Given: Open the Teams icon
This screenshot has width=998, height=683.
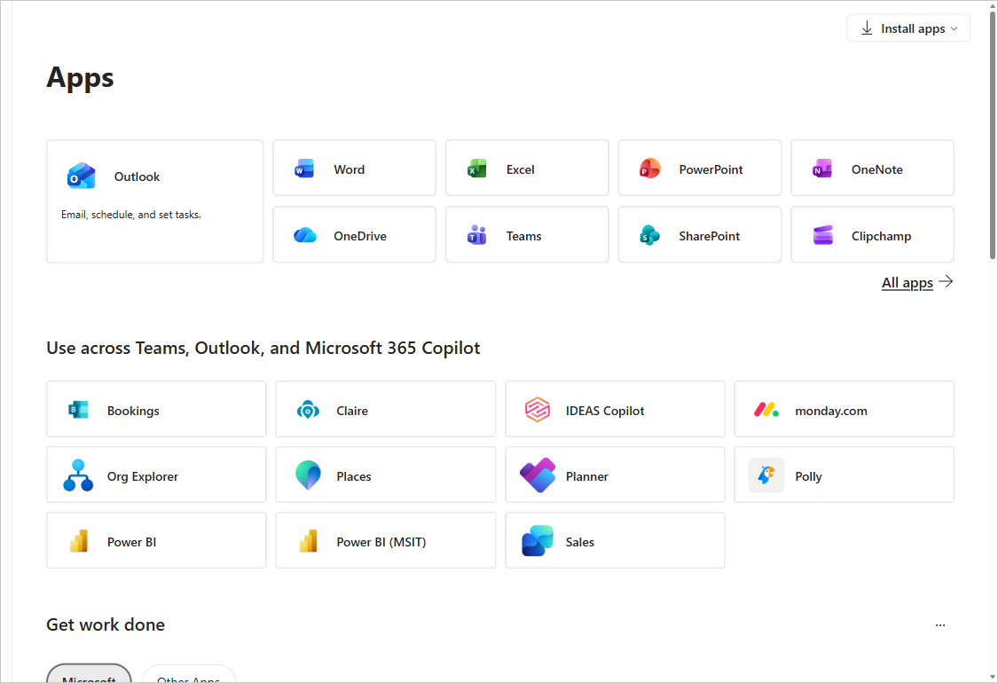Looking at the screenshot, I should coord(476,236).
